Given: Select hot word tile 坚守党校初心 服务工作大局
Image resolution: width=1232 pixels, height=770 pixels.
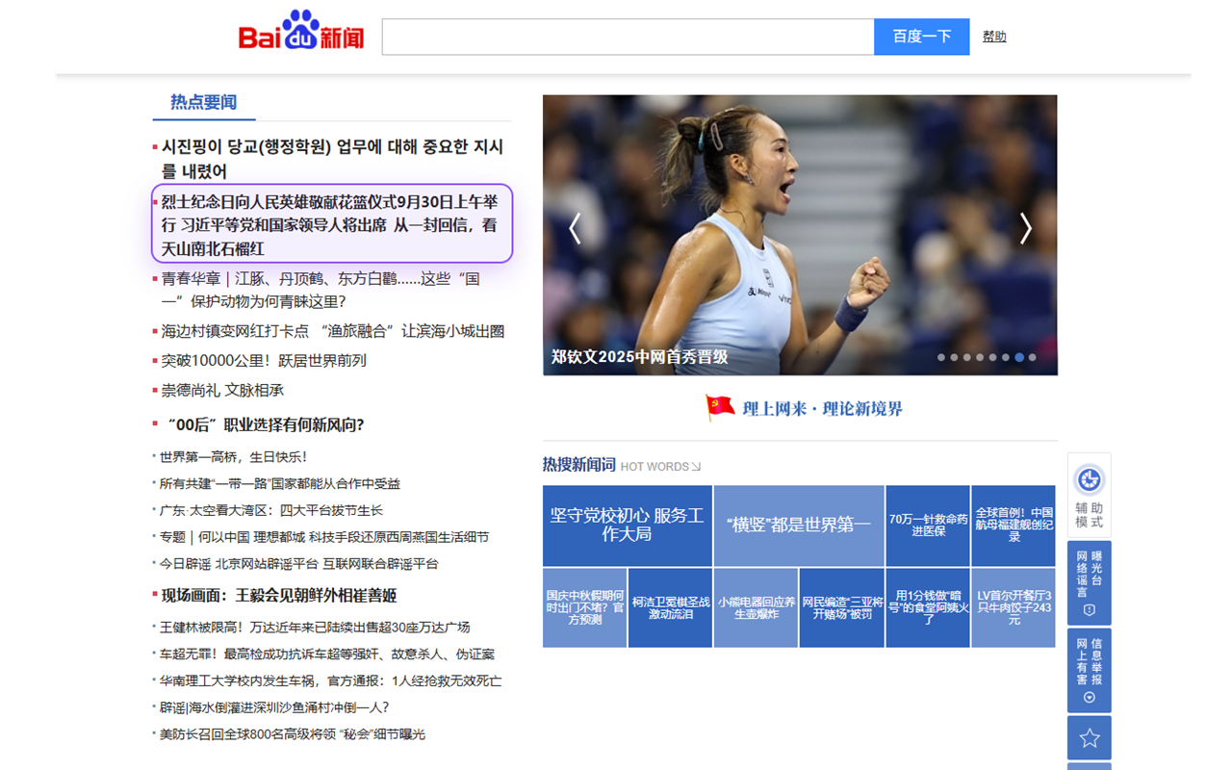Looking at the screenshot, I should [628, 526].
